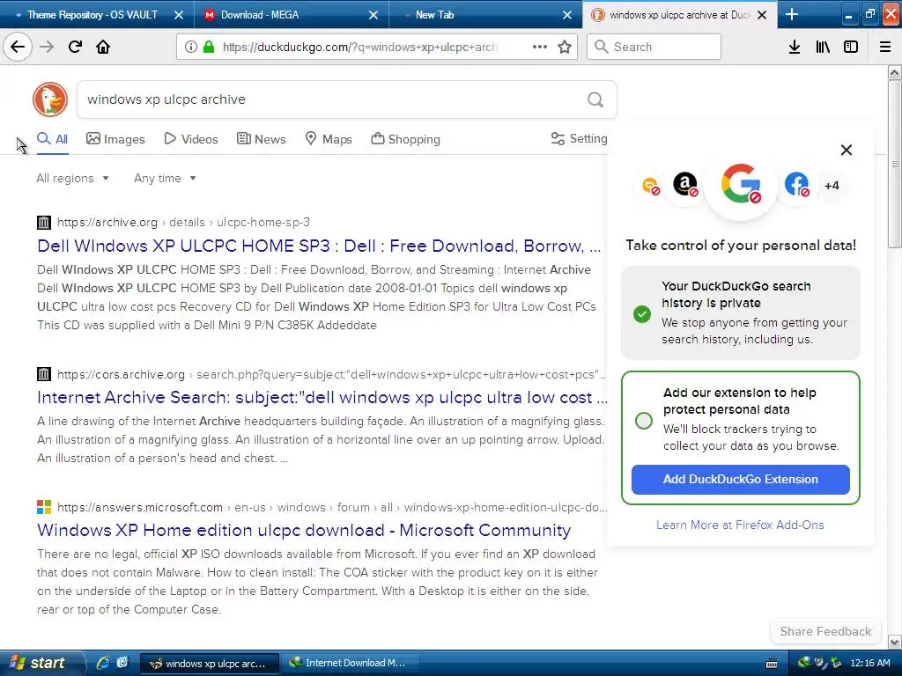Focus the Firefox Search bar

pyautogui.click(x=654, y=47)
